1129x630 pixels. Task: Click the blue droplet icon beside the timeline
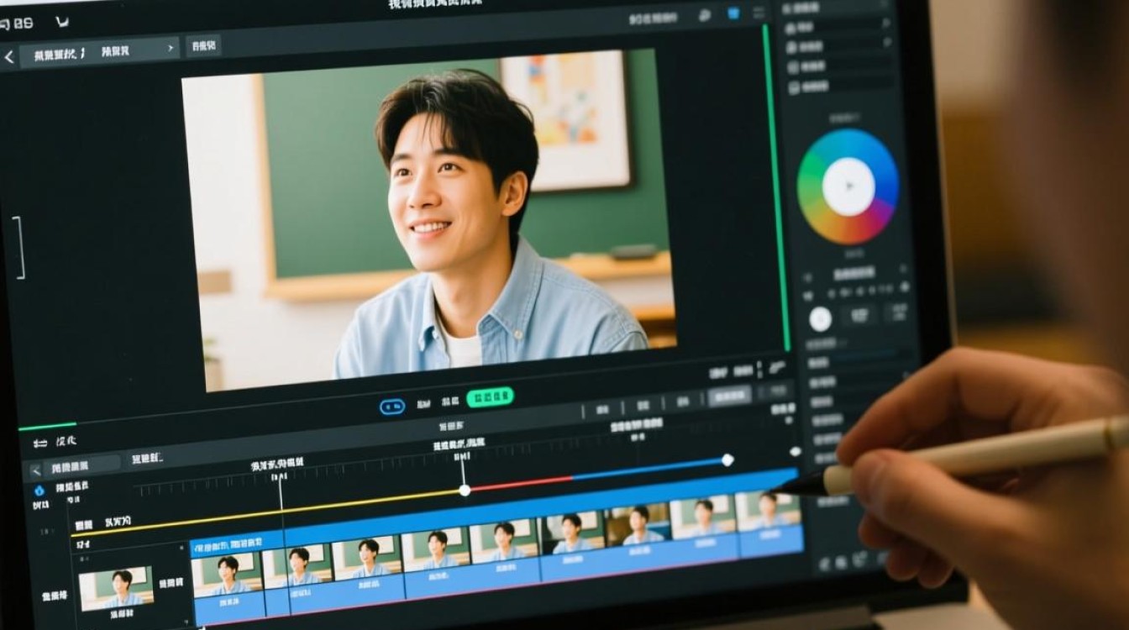38,491
